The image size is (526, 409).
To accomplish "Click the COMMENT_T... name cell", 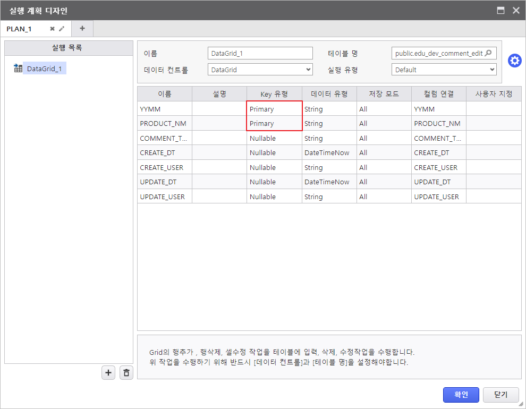I will pos(165,138).
